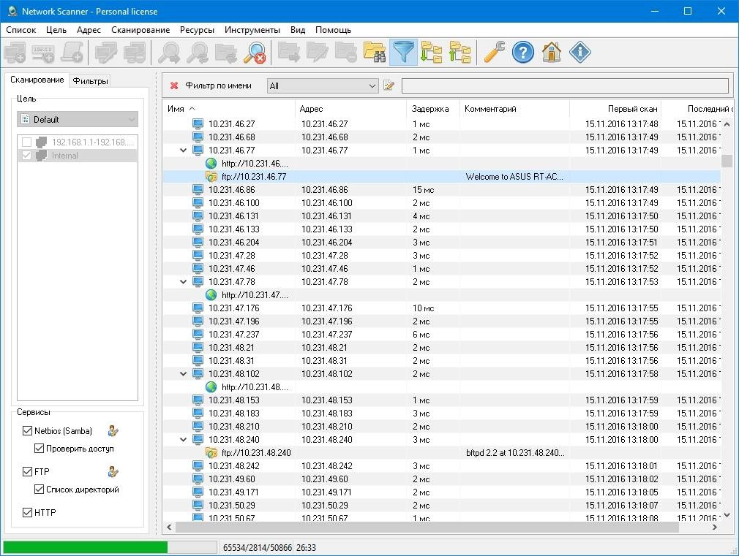This screenshot has width=739, height=556.
Task: Click the disabled add computer toolbar icon
Action: click(x=15, y=53)
